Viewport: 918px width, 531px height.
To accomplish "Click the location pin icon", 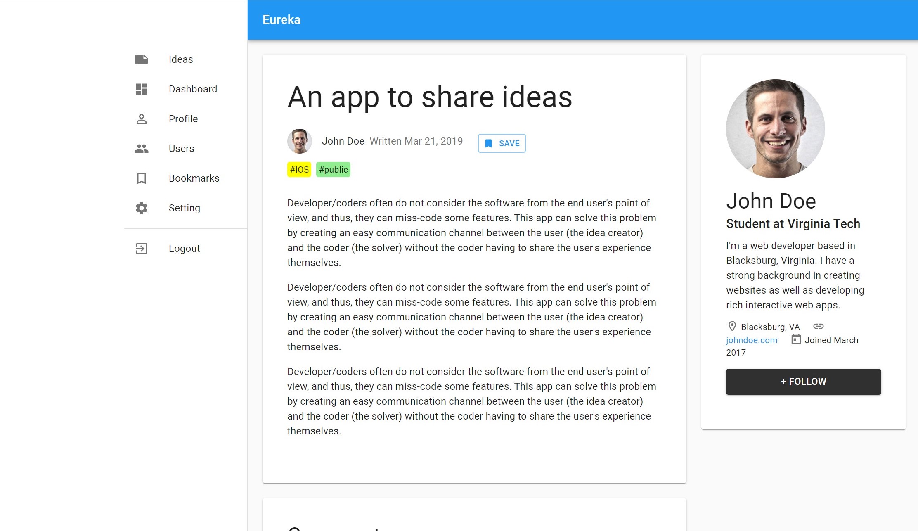I will tap(732, 326).
